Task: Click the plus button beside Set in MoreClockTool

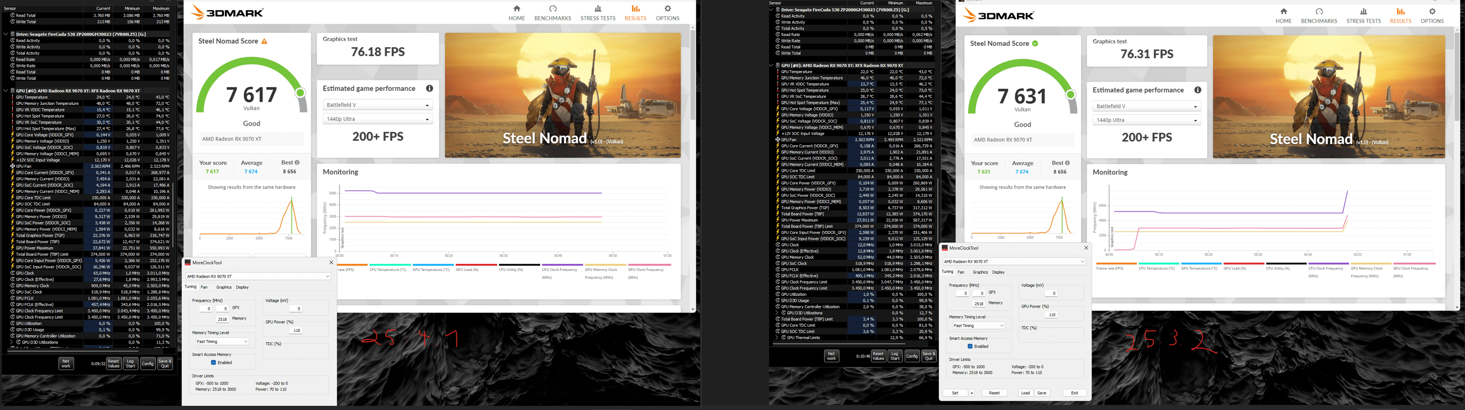Action: [x=972, y=393]
